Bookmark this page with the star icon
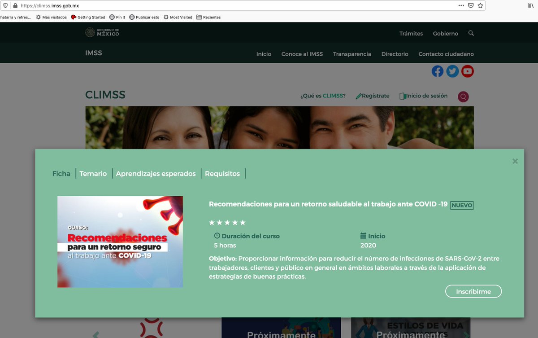 pyautogui.click(x=480, y=6)
